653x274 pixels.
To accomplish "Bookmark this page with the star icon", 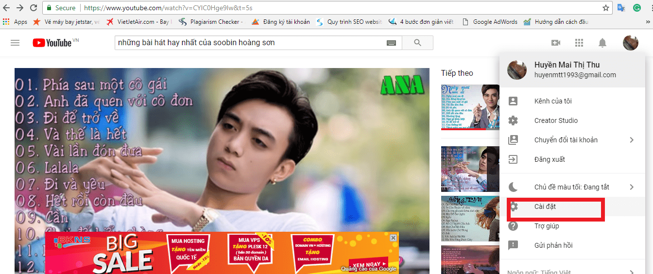I will pyautogui.click(x=606, y=8).
